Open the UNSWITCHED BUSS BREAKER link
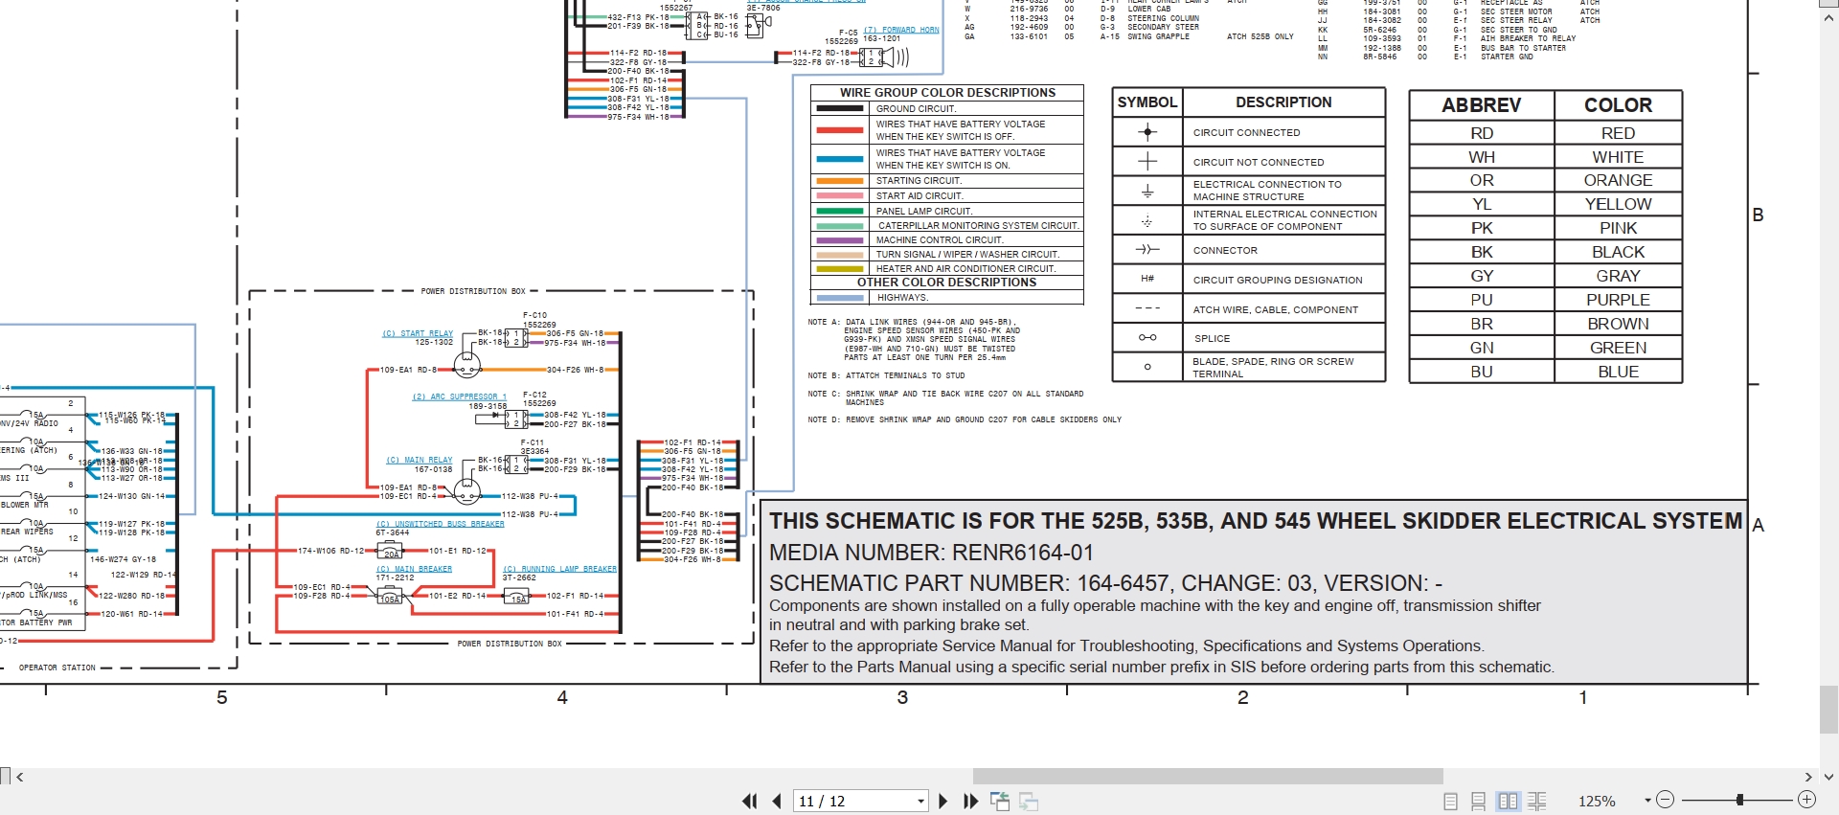The height and width of the screenshot is (815, 1839). coord(440,525)
